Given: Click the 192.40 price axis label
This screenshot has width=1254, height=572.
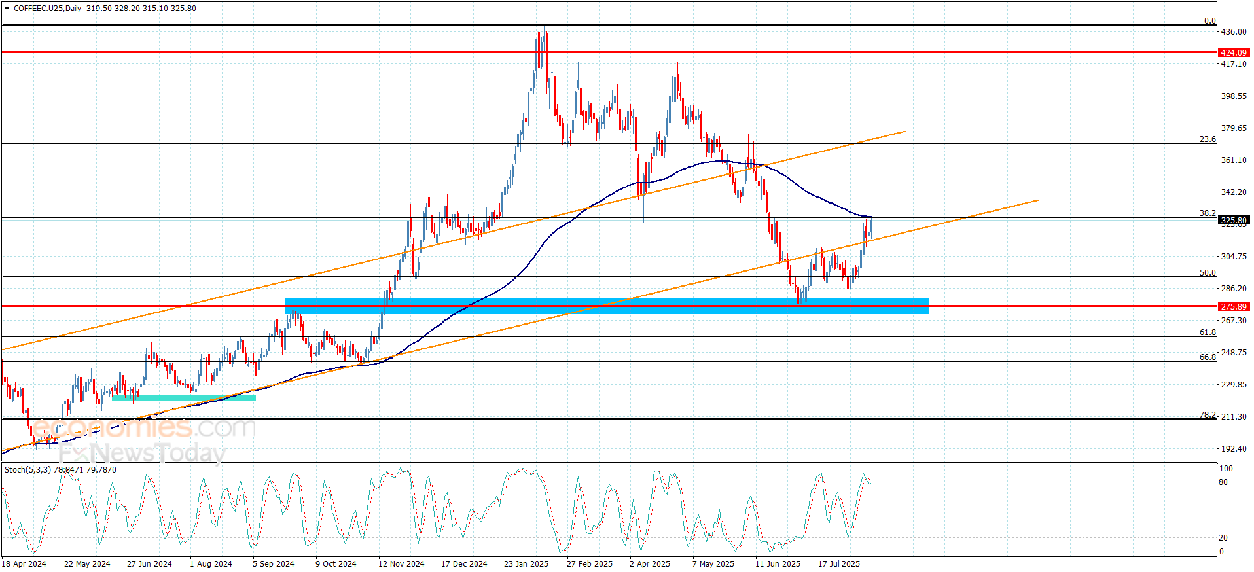Looking at the screenshot, I should pos(1234,449).
